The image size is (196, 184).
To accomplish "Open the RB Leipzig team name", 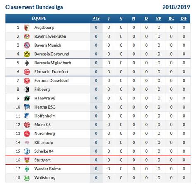I will pos(43,142).
